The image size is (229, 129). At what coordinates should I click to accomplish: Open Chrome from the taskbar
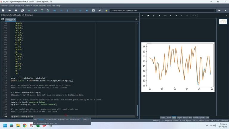(25, 125)
